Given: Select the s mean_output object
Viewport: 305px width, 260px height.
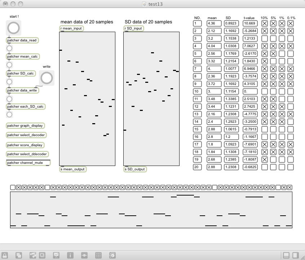Looking at the screenshot, I should pos(73,169).
